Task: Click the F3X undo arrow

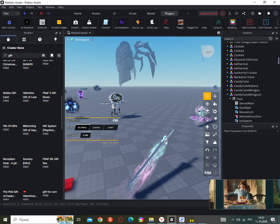Action: coord(207,150)
